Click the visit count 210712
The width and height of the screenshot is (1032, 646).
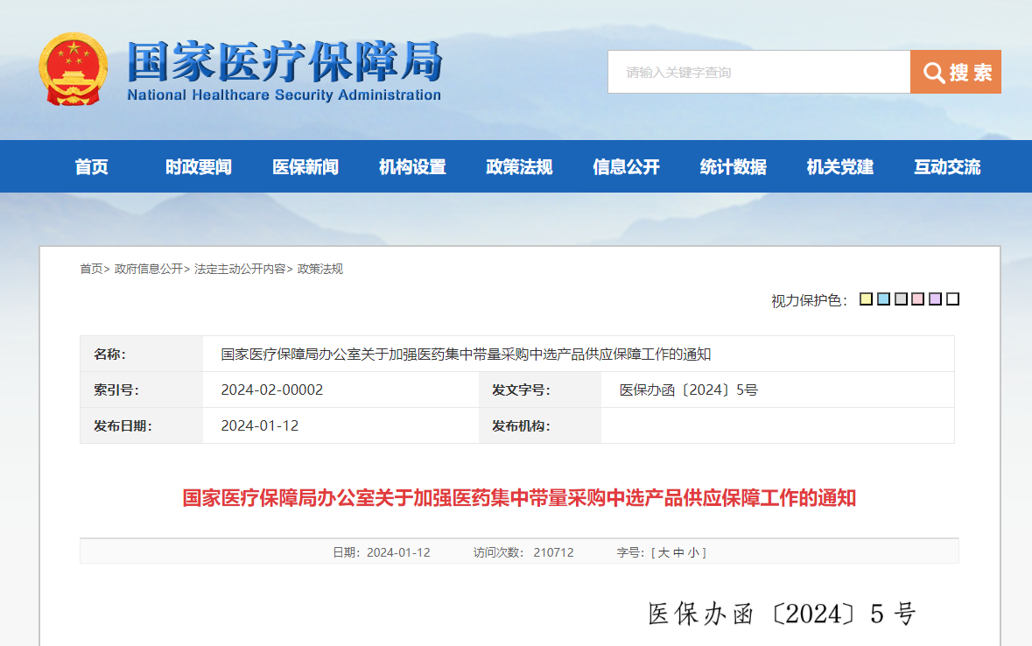(x=553, y=552)
